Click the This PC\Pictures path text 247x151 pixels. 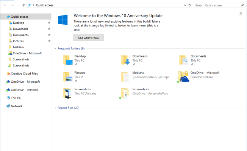coord(85,94)
